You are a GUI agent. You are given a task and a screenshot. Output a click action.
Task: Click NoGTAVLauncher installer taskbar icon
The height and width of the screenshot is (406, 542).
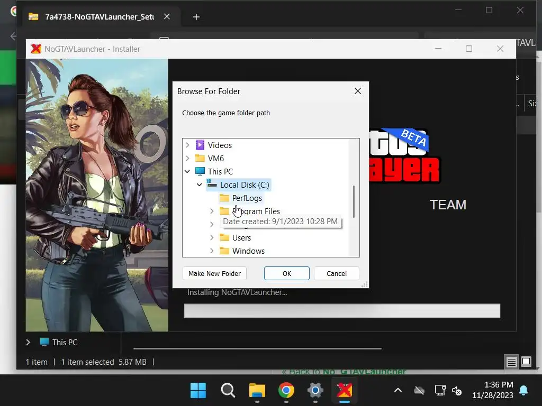[x=344, y=391]
